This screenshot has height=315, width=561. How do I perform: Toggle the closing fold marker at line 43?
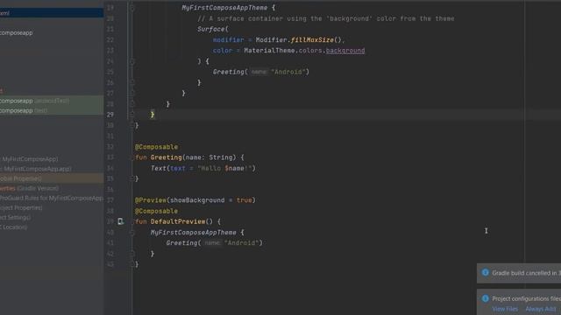coord(131,264)
